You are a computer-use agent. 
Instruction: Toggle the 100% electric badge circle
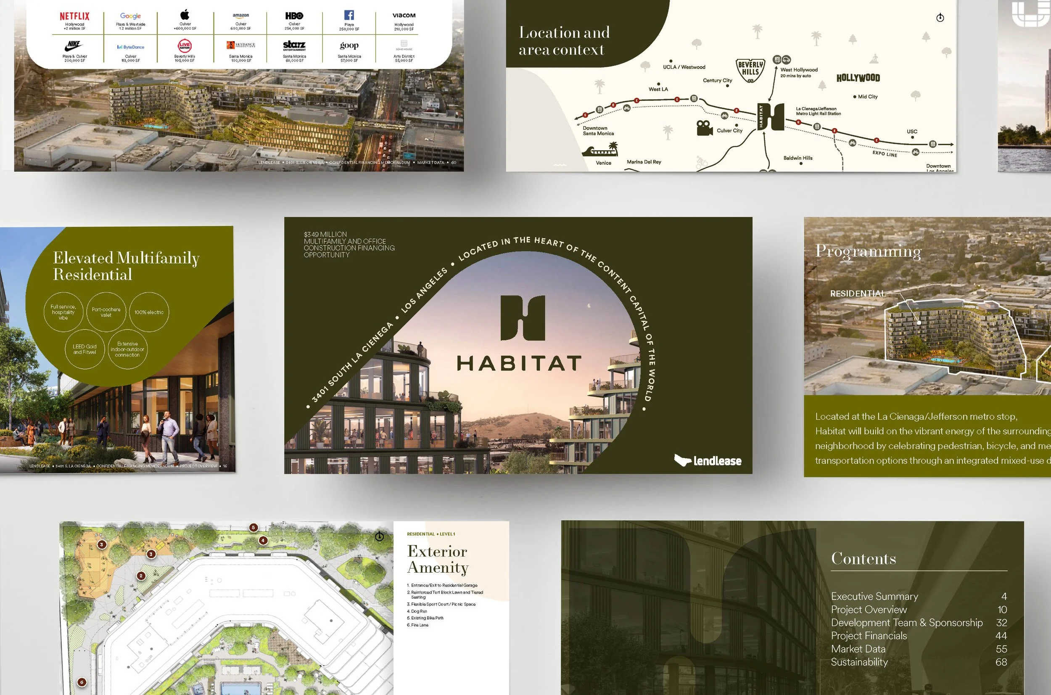tap(149, 312)
